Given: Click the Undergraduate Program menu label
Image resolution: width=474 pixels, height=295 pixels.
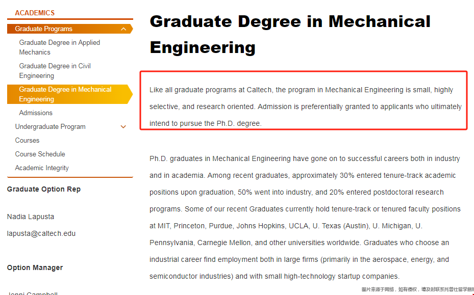Looking at the screenshot, I should coord(50,127).
